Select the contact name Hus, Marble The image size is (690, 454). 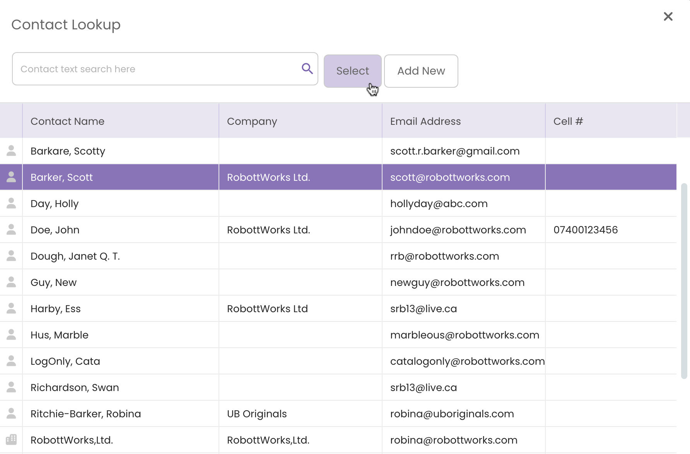(59, 335)
